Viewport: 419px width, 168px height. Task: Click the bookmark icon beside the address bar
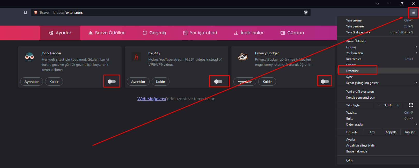coord(25,12)
